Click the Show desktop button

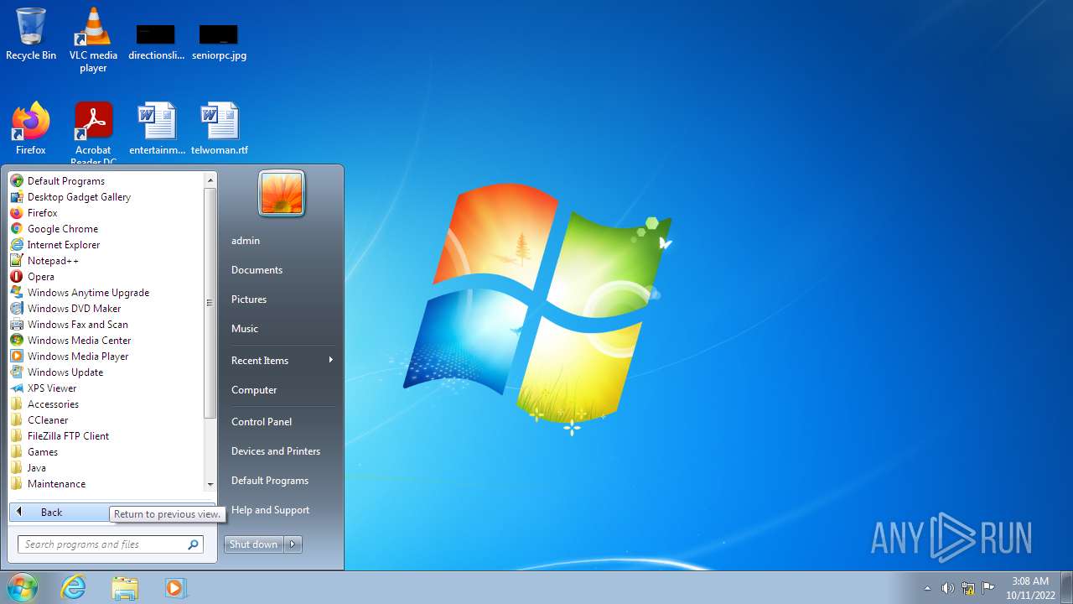(1066, 588)
